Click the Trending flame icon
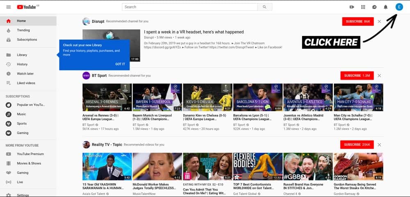This screenshot has height=197, width=410. pos(9,30)
